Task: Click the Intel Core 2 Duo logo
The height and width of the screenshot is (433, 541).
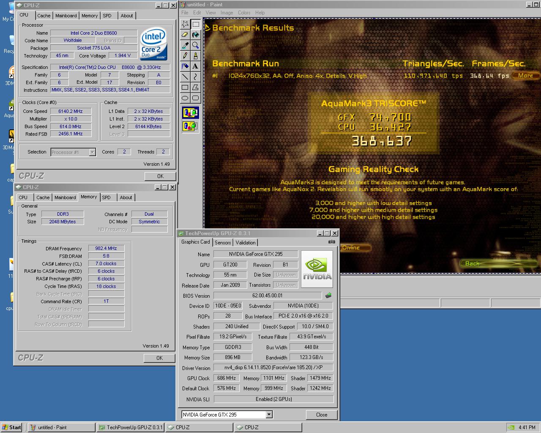Action: point(153,44)
